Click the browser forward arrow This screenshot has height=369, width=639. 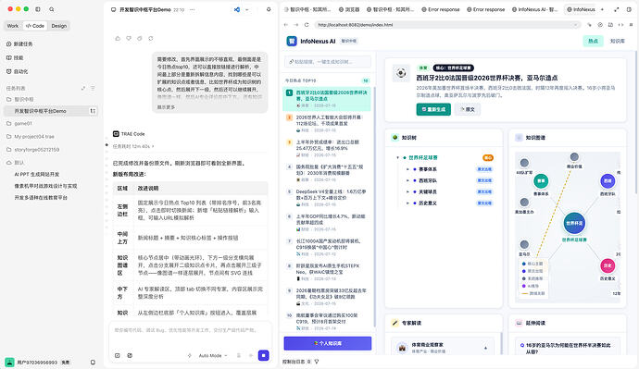point(296,25)
